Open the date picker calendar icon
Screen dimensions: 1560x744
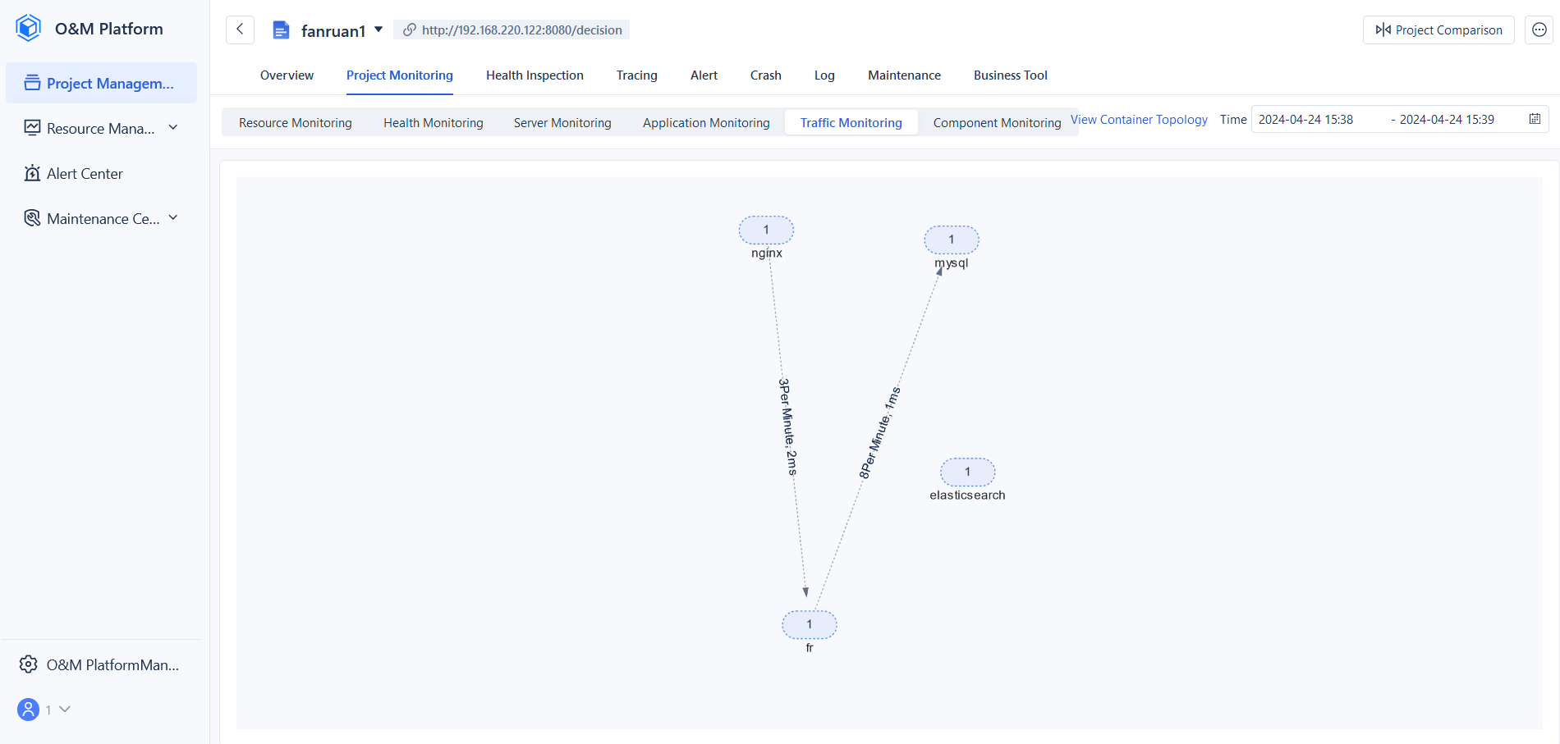point(1535,118)
